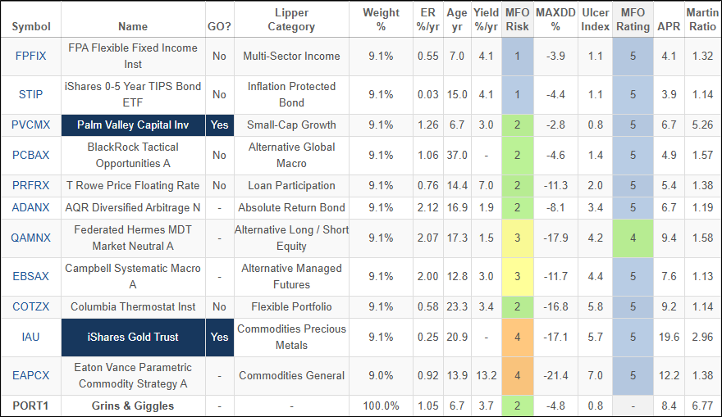The width and height of the screenshot is (722, 417).
Task: Click the highlighted Palm Valley Capital Inv cell
Action: 133,125
